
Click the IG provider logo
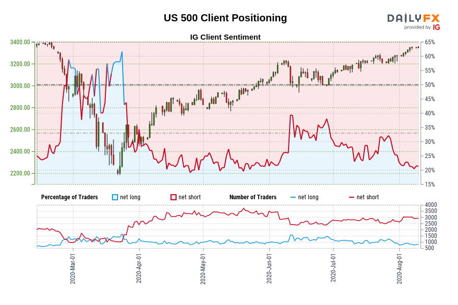point(437,27)
